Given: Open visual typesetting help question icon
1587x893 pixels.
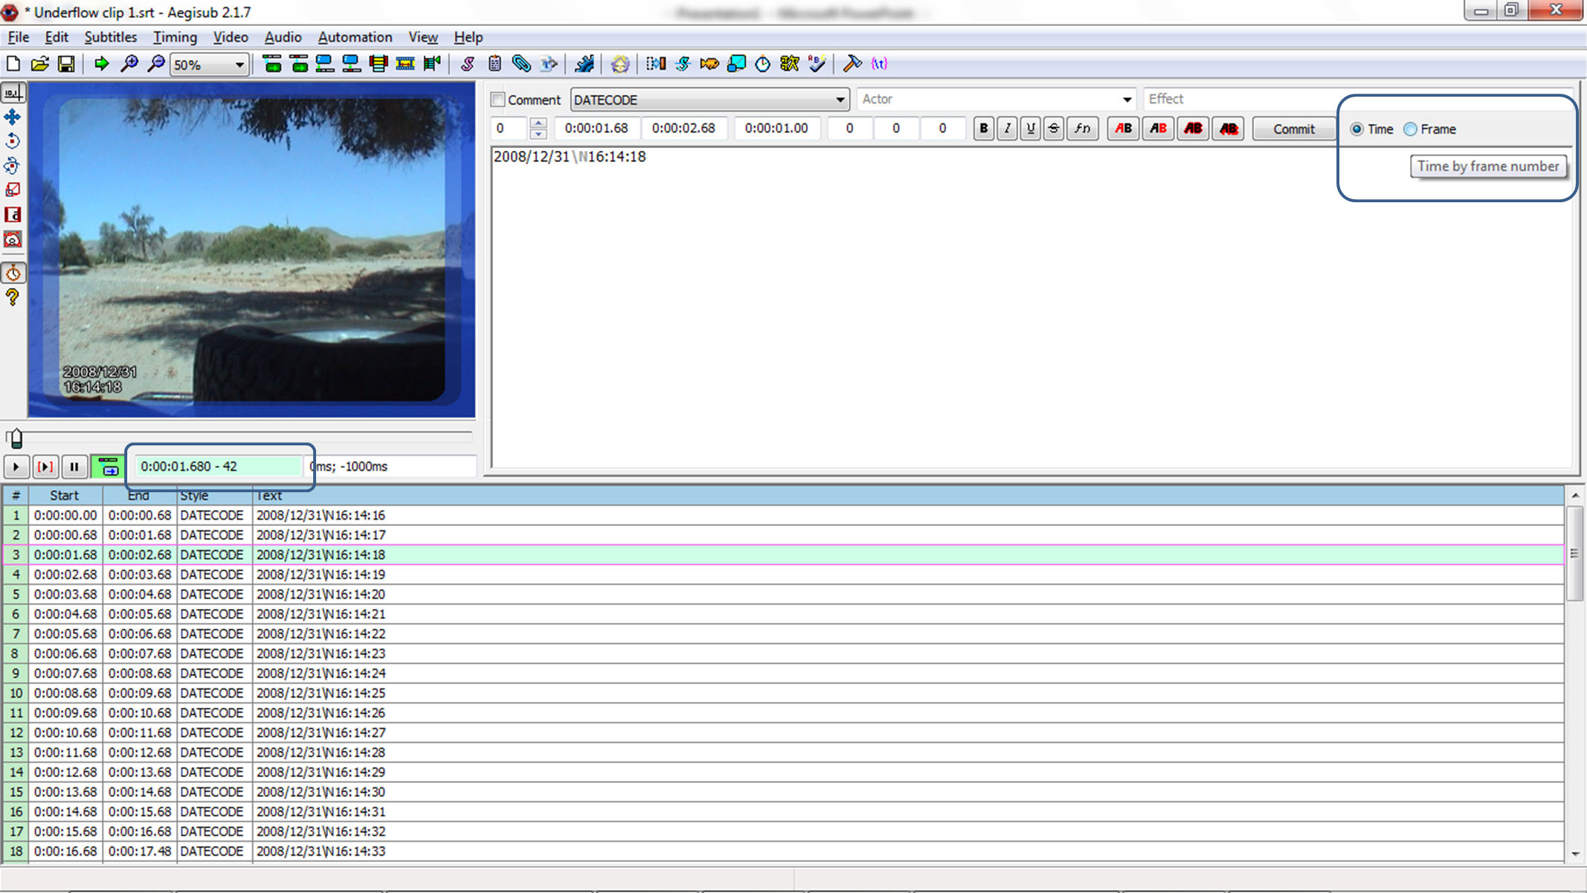Looking at the screenshot, I should (x=13, y=298).
